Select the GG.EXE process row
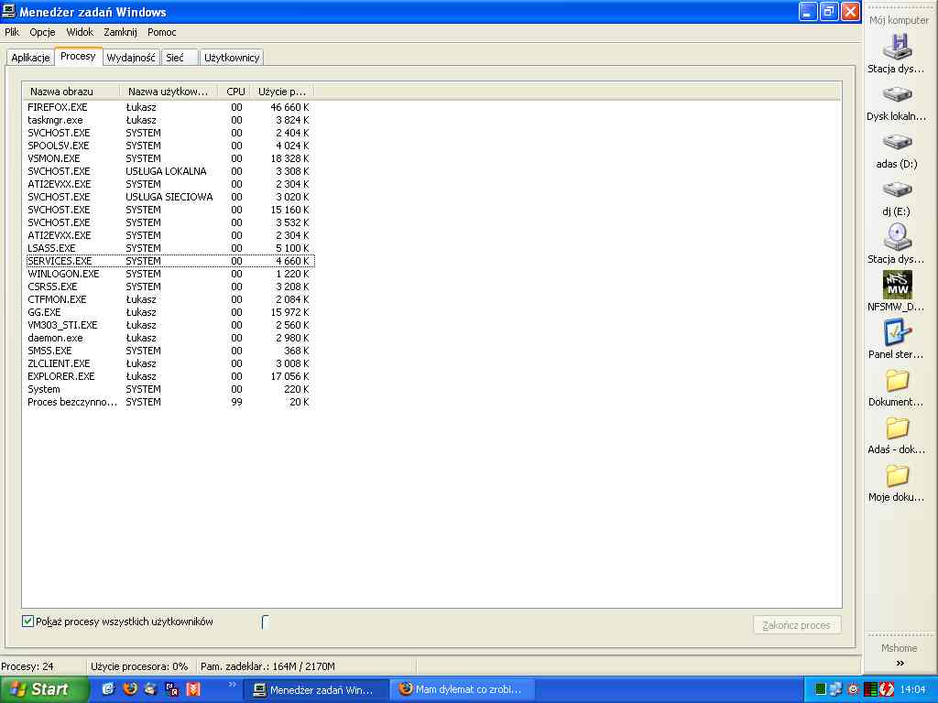The width and height of the screenshot is (938, 703). (x=169, y=312)
